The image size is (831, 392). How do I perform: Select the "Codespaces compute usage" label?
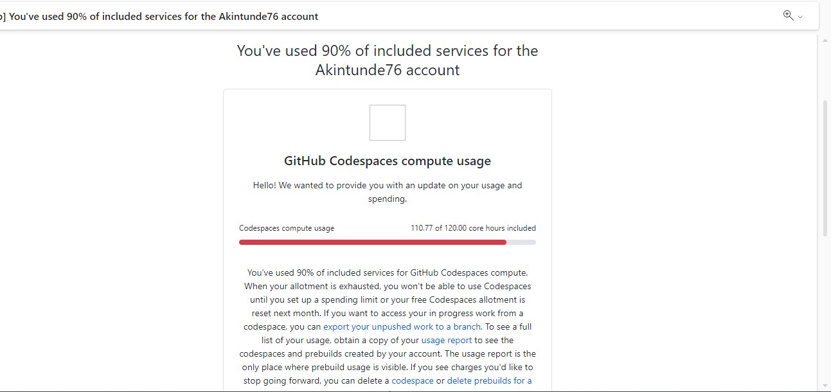click(x=287, y=227)
